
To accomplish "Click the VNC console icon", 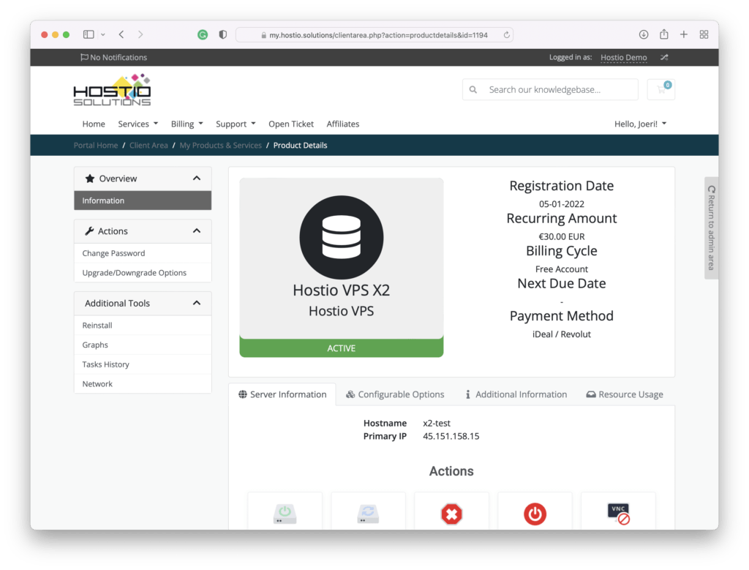I will pyautogui.click(x=619, y=514).
